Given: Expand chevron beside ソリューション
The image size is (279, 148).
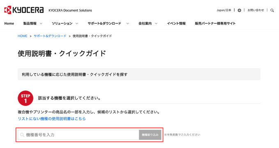Looking at the screenshot, I should click(77, 23).
